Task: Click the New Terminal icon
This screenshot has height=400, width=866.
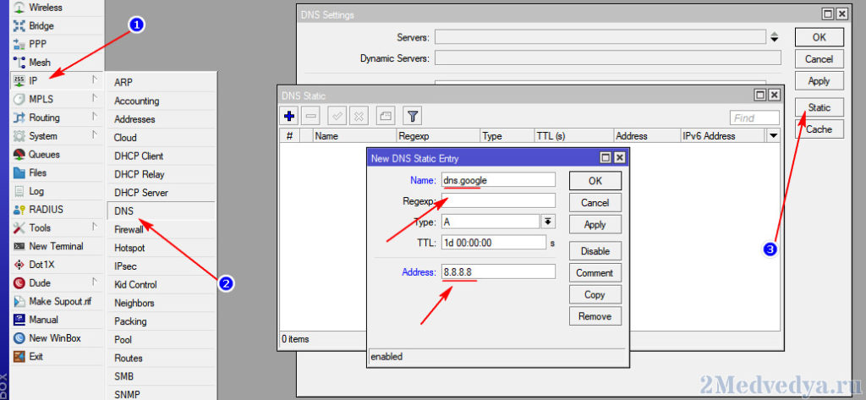Action: click(19, 246)
